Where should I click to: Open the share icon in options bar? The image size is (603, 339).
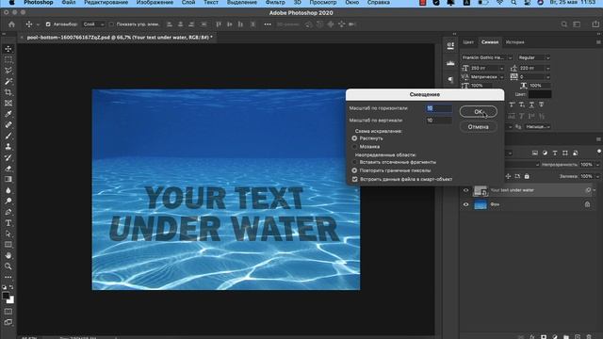pyautogui.click(x=595, y=24)
